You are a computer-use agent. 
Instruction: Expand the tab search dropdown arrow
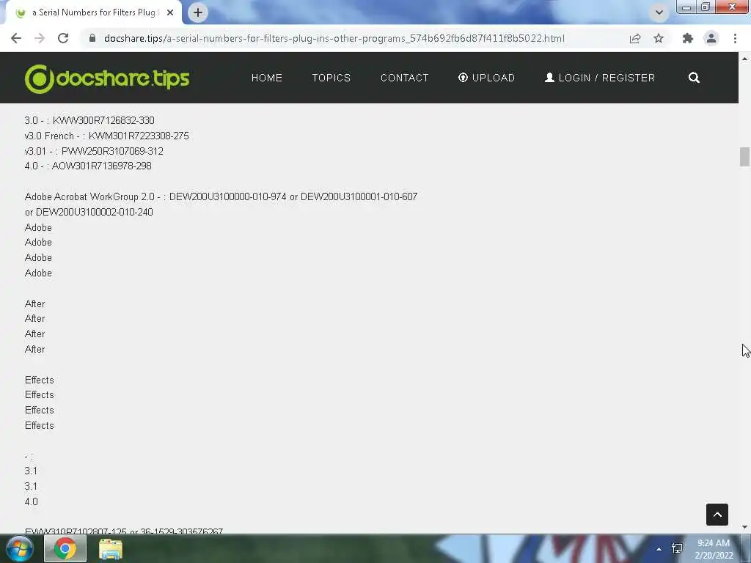coord(659,12)
